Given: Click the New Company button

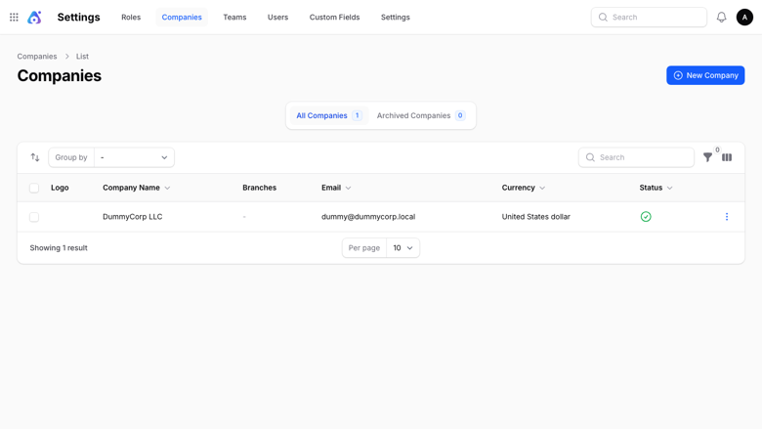Looking at the screenshot, I should [705, 75].
